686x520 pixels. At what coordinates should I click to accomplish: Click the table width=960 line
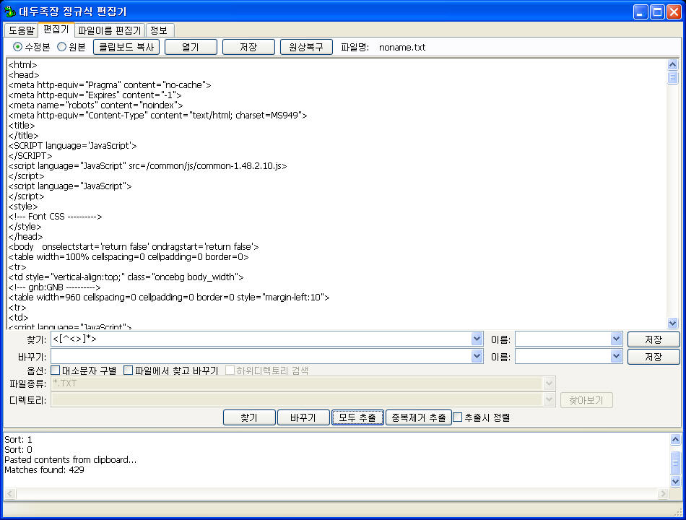[x=169, y=298]
